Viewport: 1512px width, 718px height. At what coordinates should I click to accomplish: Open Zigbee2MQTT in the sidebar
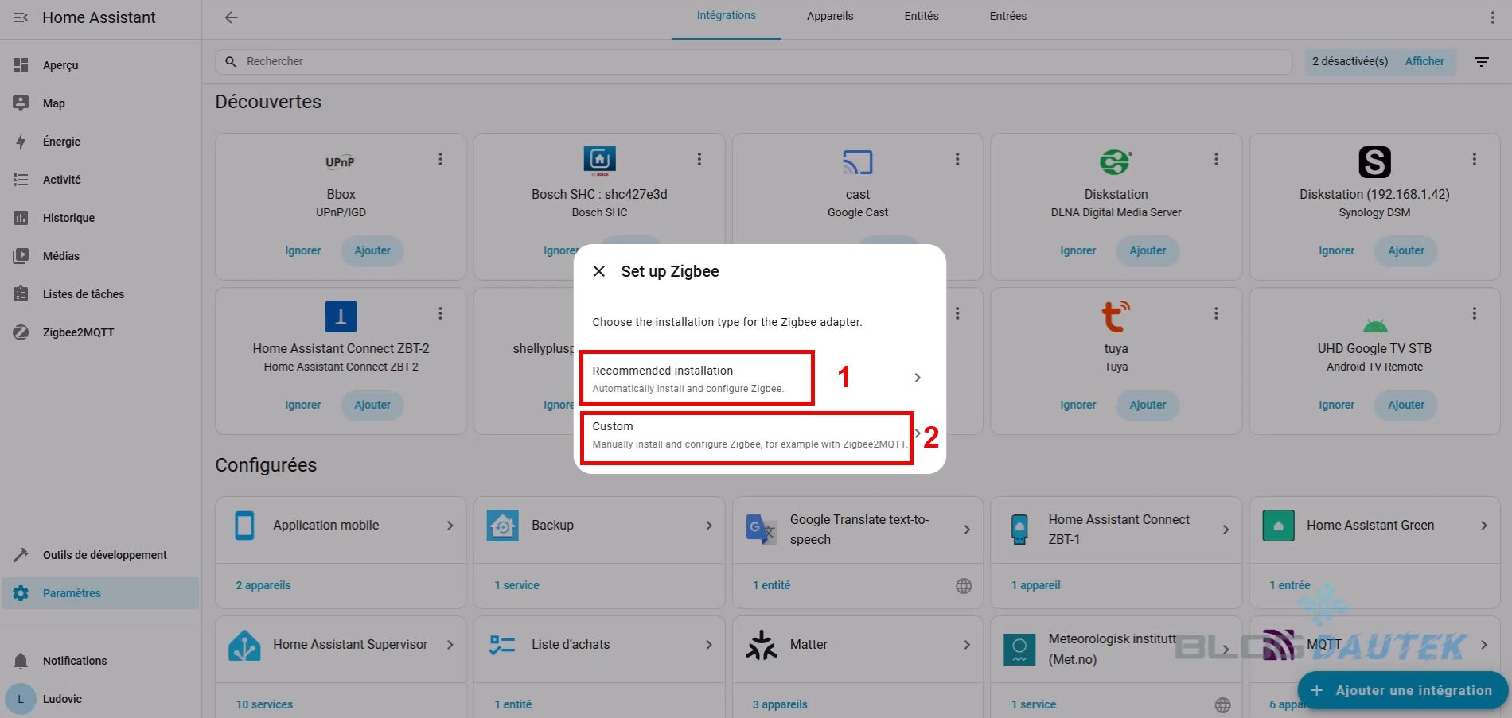78,332
